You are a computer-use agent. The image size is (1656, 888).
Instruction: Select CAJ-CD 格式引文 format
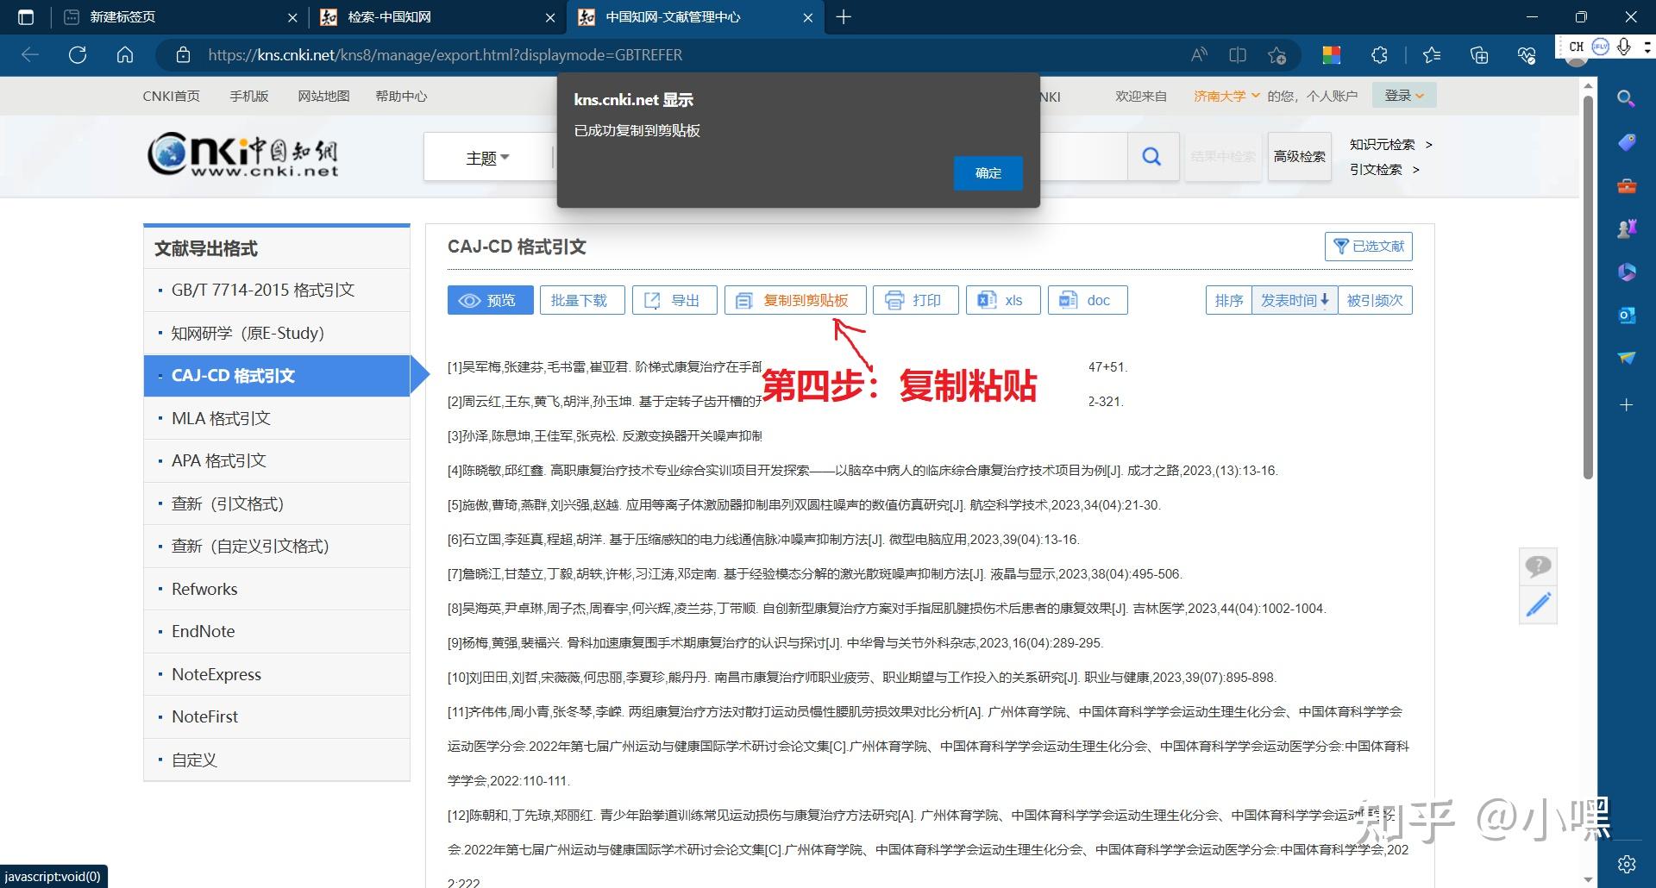click(277, 376)
